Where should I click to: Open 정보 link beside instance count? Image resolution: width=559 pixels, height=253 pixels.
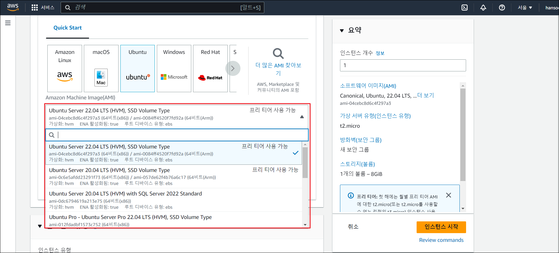tap(380, 53)
